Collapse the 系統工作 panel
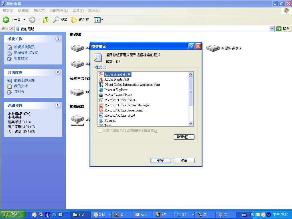 pyautogui.click(x=58, y=39)
